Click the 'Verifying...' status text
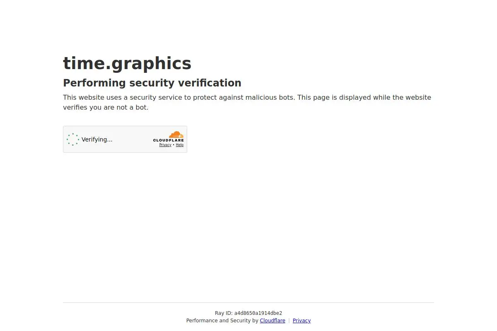 97,139
